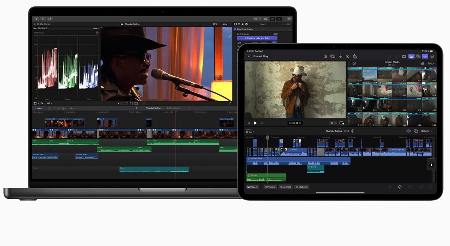Select the Crowd audio clip in the Mac timeline
The height and width of the screenshot is (246, 450).
tap(154, 169)
